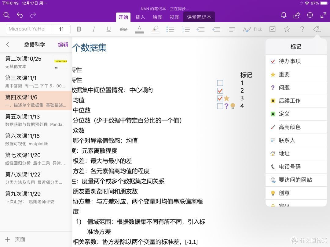Viewport: 330px width, 247px height.
Task: Switch to the 视图 tab
Action: tap(174, 17)
